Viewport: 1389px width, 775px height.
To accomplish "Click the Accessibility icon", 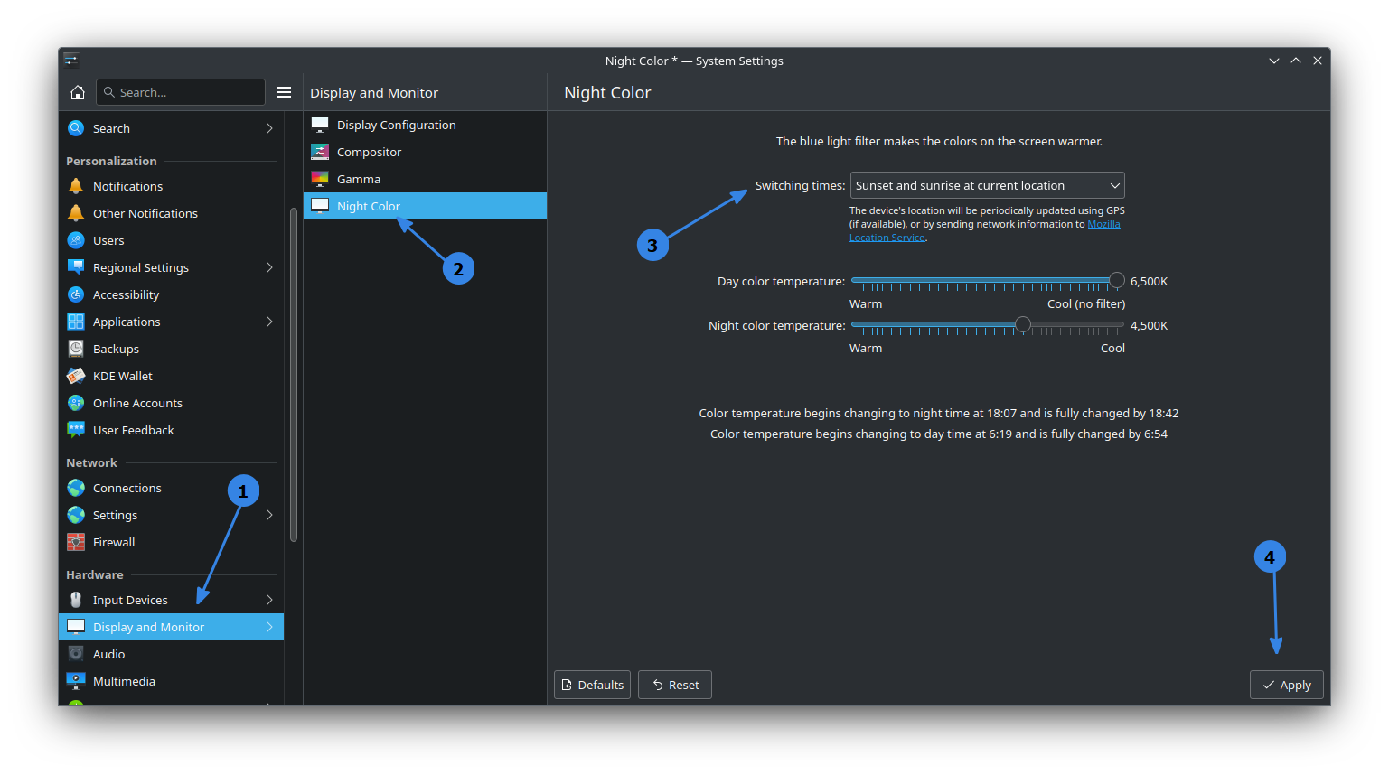I will coord(76,294).
